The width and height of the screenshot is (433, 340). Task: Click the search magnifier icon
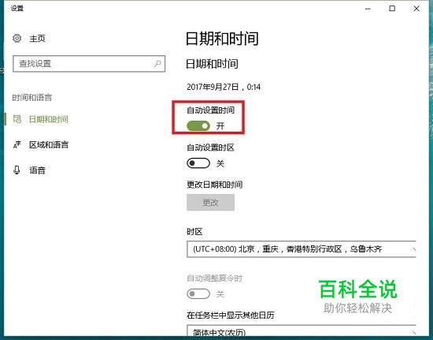157,64
